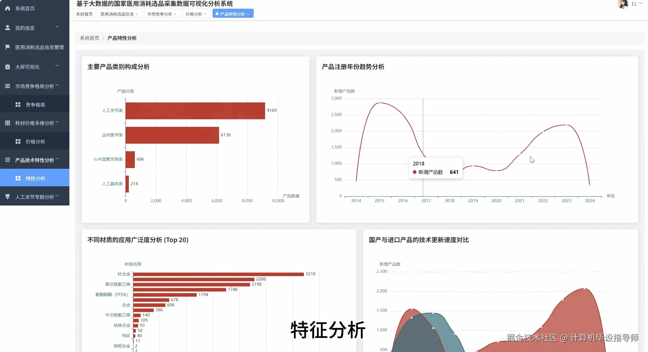Click the flag icon beside 医用消耗选品信息管理

pos(8,47)
